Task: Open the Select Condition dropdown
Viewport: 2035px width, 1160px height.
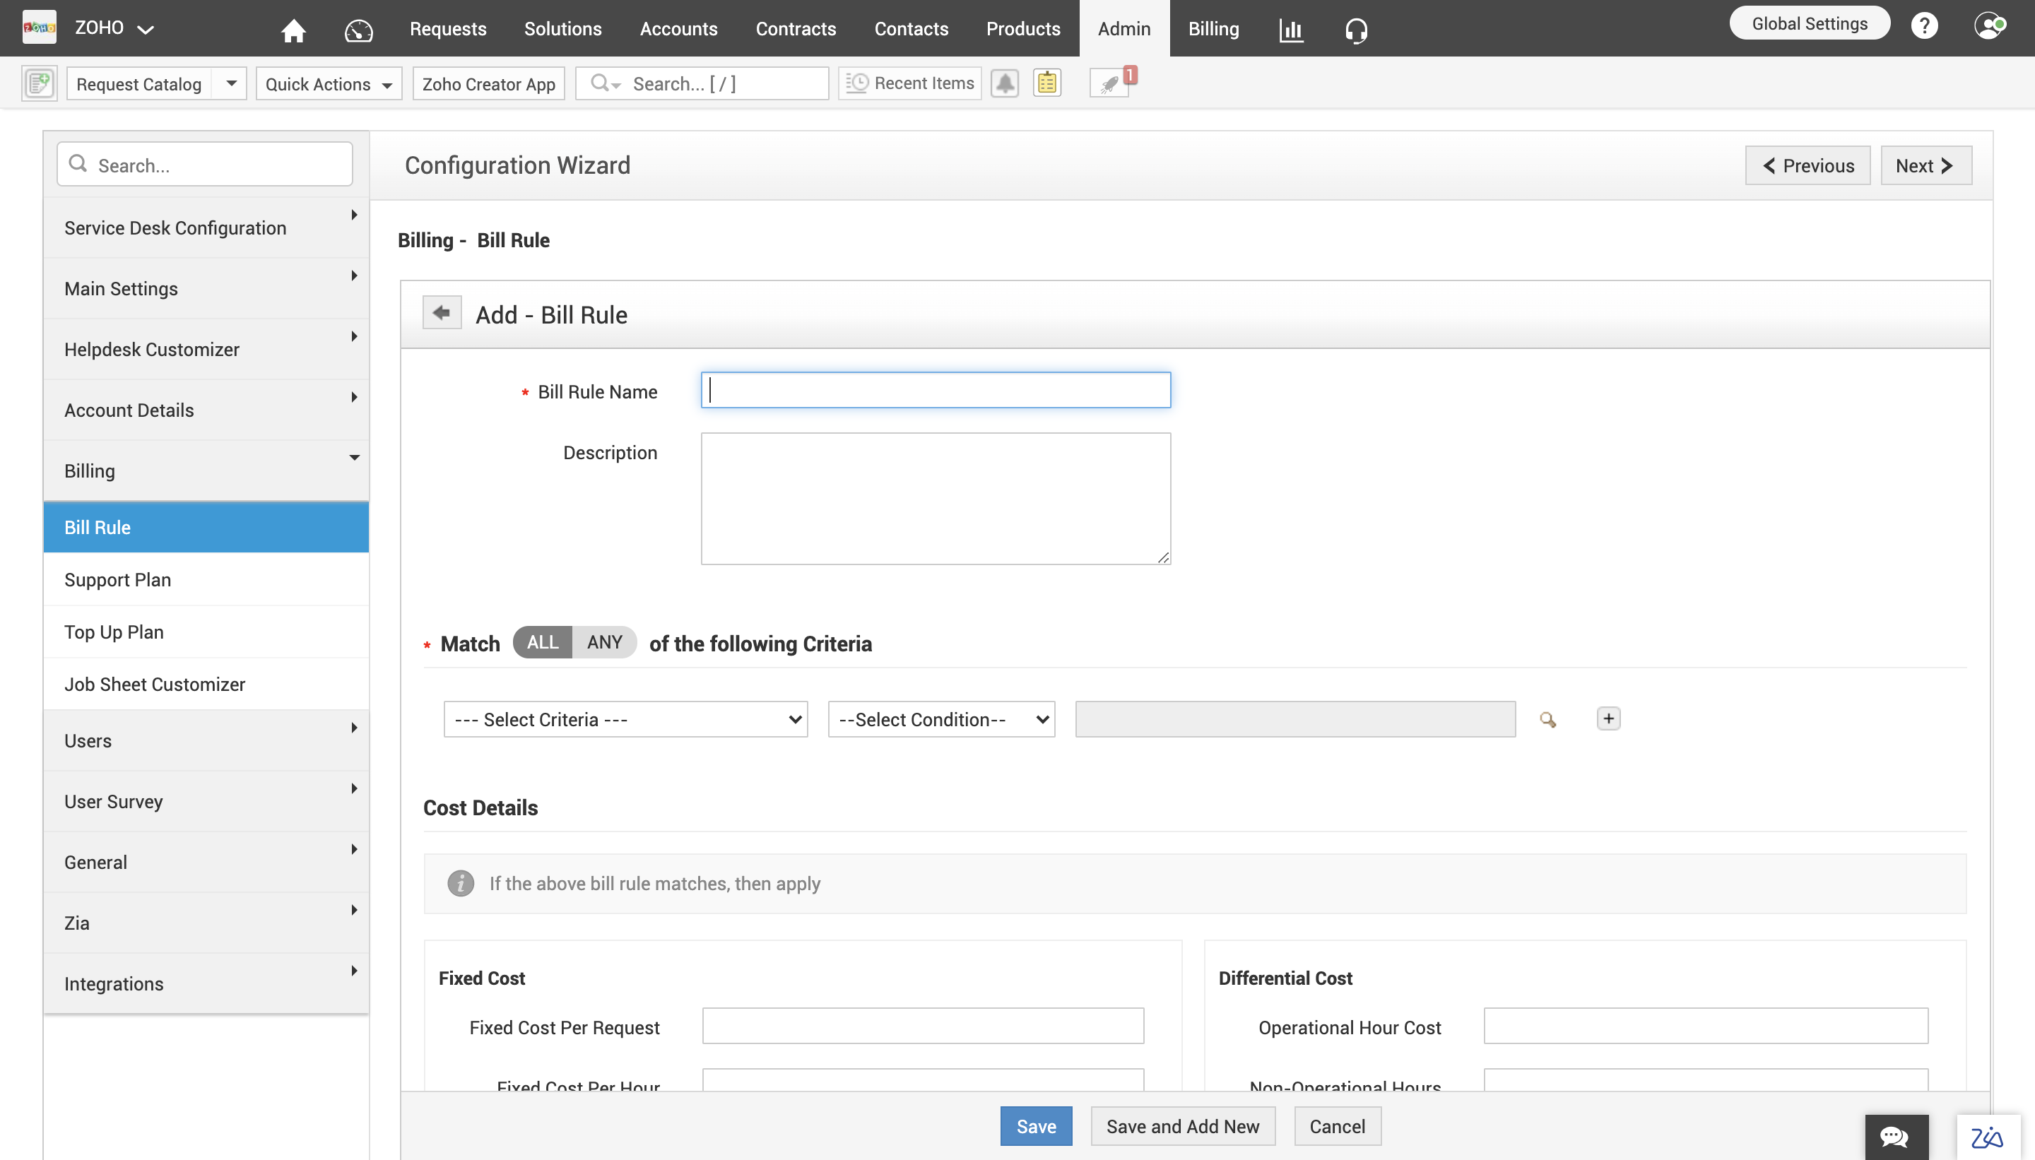Action: click(939, 718)
